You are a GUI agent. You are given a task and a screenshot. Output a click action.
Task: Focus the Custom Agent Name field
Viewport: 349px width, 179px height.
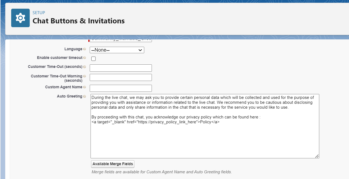(x=121, y=88)
